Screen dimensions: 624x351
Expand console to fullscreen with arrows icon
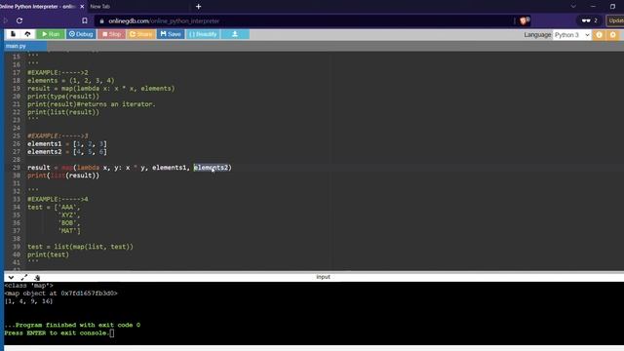23,277
